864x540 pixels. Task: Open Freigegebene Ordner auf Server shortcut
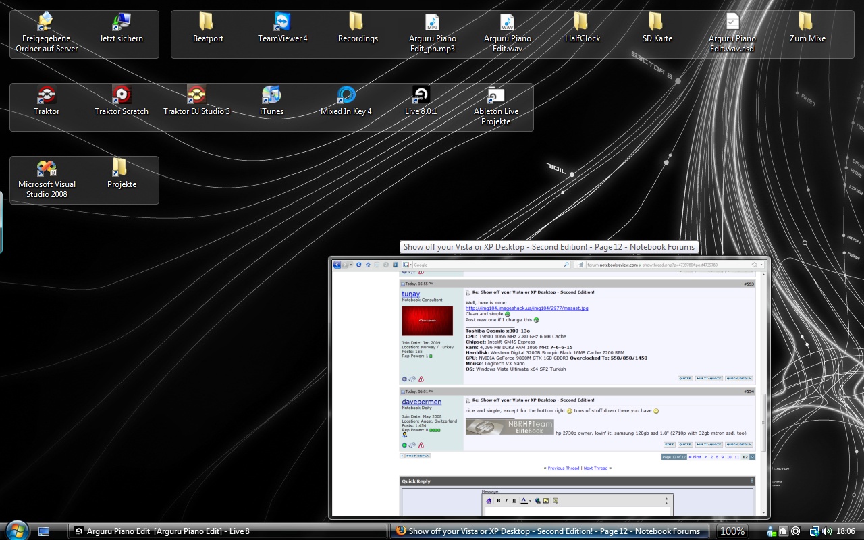[47, 33]
